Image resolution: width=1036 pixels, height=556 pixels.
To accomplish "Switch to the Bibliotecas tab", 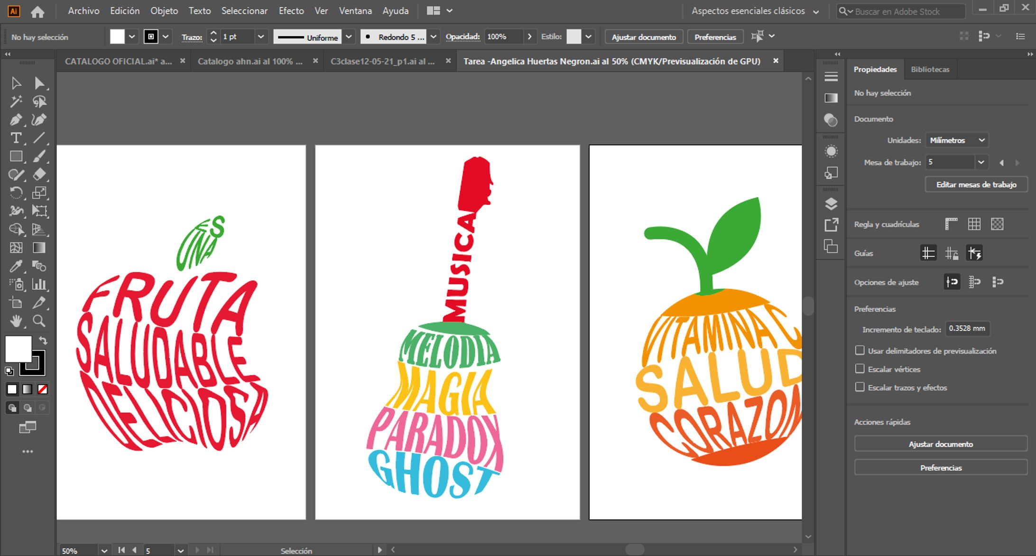I will click(x=930, y=69).
